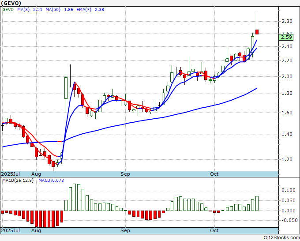
Task: Select Sep on the price chart time axis
Action: tap(125, 174)
